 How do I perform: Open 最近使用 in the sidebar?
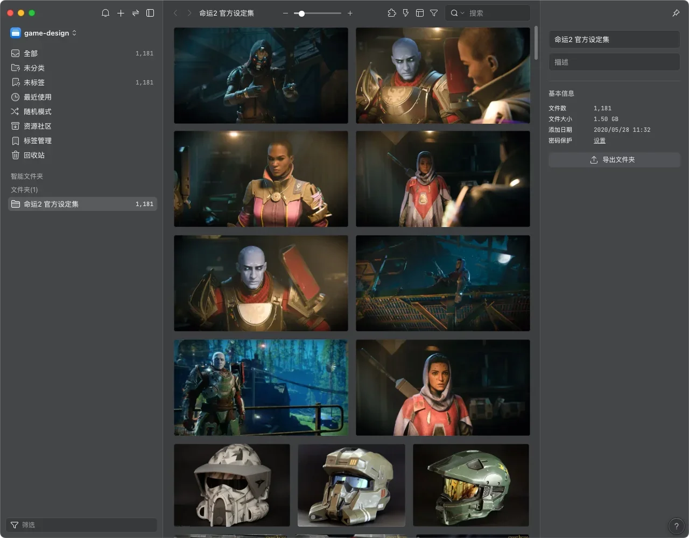click(82, 97)
